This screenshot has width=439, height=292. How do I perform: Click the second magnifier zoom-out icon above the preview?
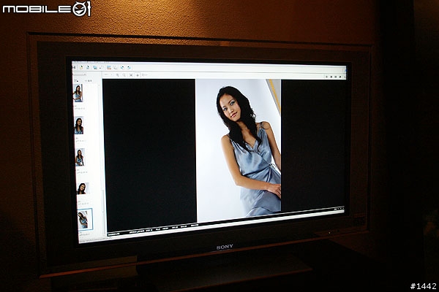pyautogui.click(x=124, y=75)
